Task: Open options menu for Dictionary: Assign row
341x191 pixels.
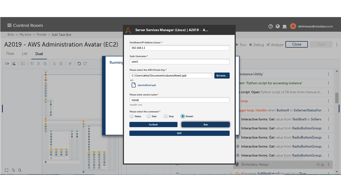Action: (328, 164)
